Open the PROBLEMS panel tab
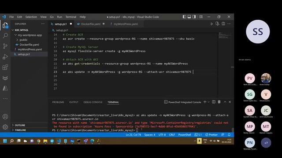Image resolution: width=282 pixels, height=158 pixels. (58, 102)
